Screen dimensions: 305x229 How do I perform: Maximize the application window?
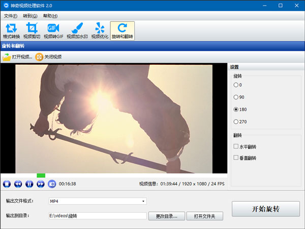(x=281, y=6)
